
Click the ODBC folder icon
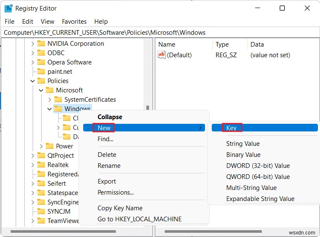(x=41, y=53)
